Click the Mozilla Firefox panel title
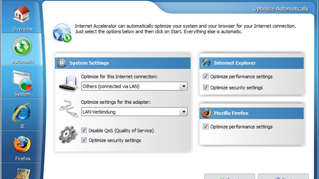The height and width of the screenshot is (179, 319). [x=231, y=113]
